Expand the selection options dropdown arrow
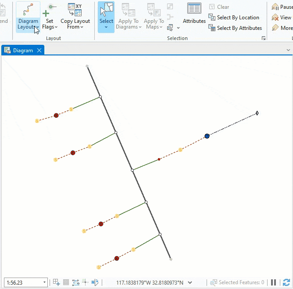 [178, 28]
